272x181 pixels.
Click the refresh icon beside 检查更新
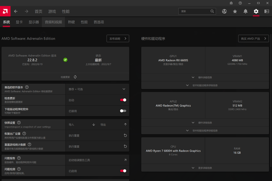[75, 77]
